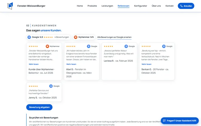The width and height of the screenshot is (201, 126).
Task: Click Kunde über MyHammer reviewer line
Action: pyautogui.click(x=42, y=71)
